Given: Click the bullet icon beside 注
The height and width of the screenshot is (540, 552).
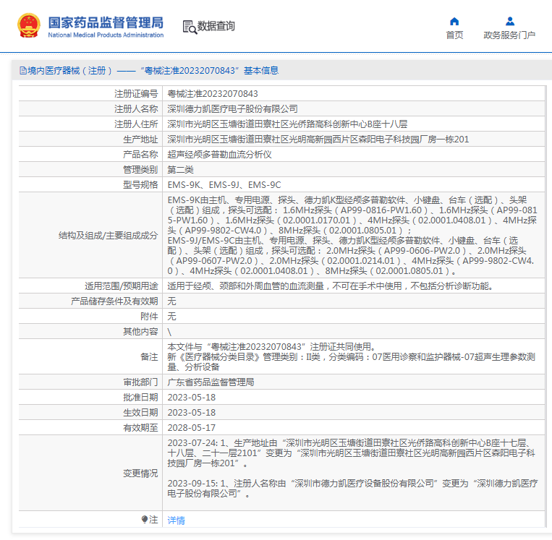Looking at the screenshot, I should (145, 520).
